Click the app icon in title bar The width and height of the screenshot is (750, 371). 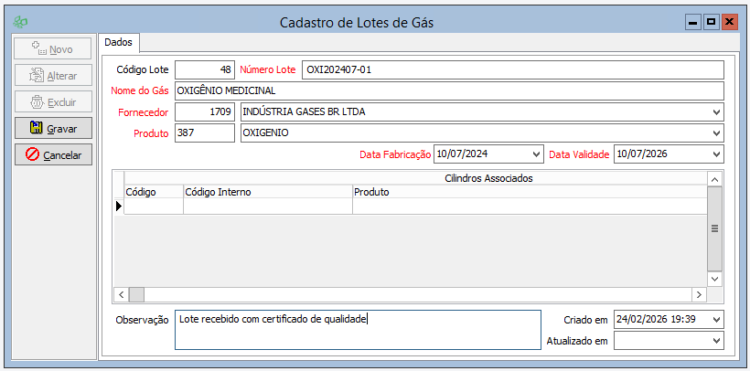click(x=21, y=21)
